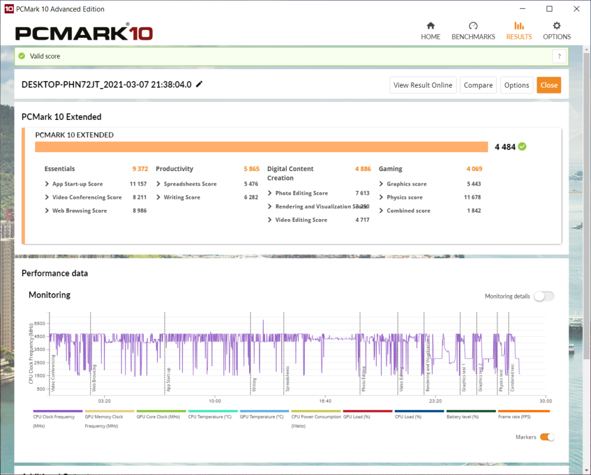The height and width of the screenshot is (475, 591).
Task: Click the Physics test marker in the chart
Action: (502, 380)
